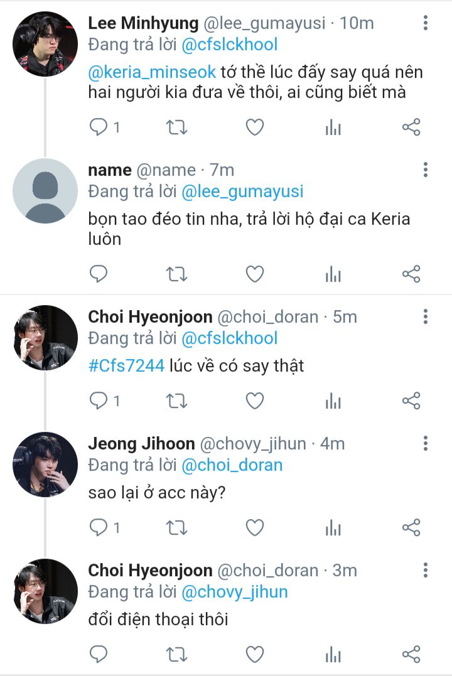452x676 pixels.
Task: Like the #Cfs7244 tweet by Choi Hyeonjoon
Action: (x=254, y=400)
